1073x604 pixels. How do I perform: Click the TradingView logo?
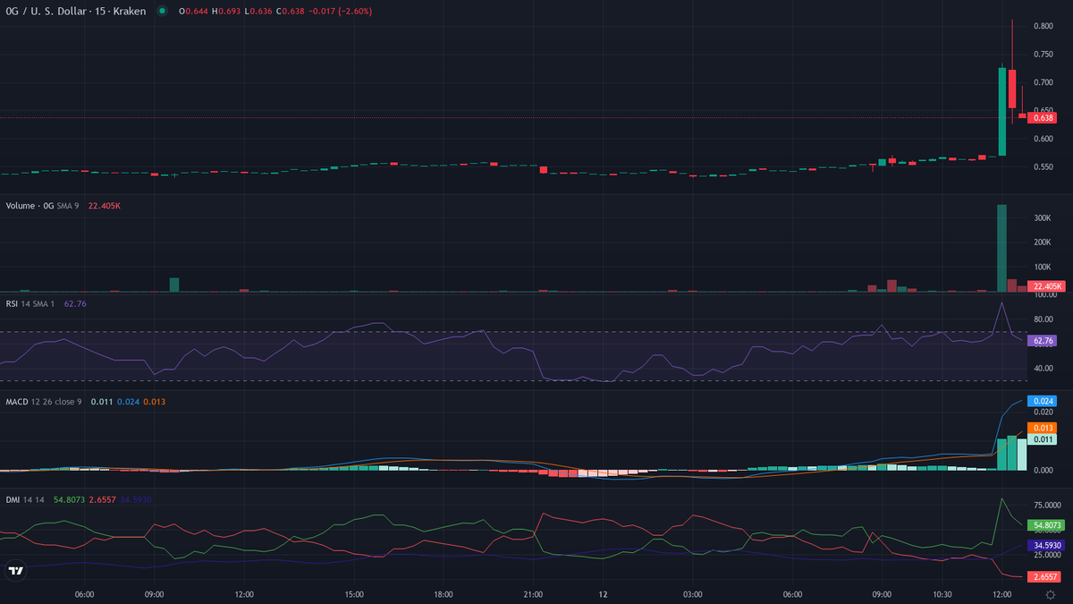tap(15, 570)
